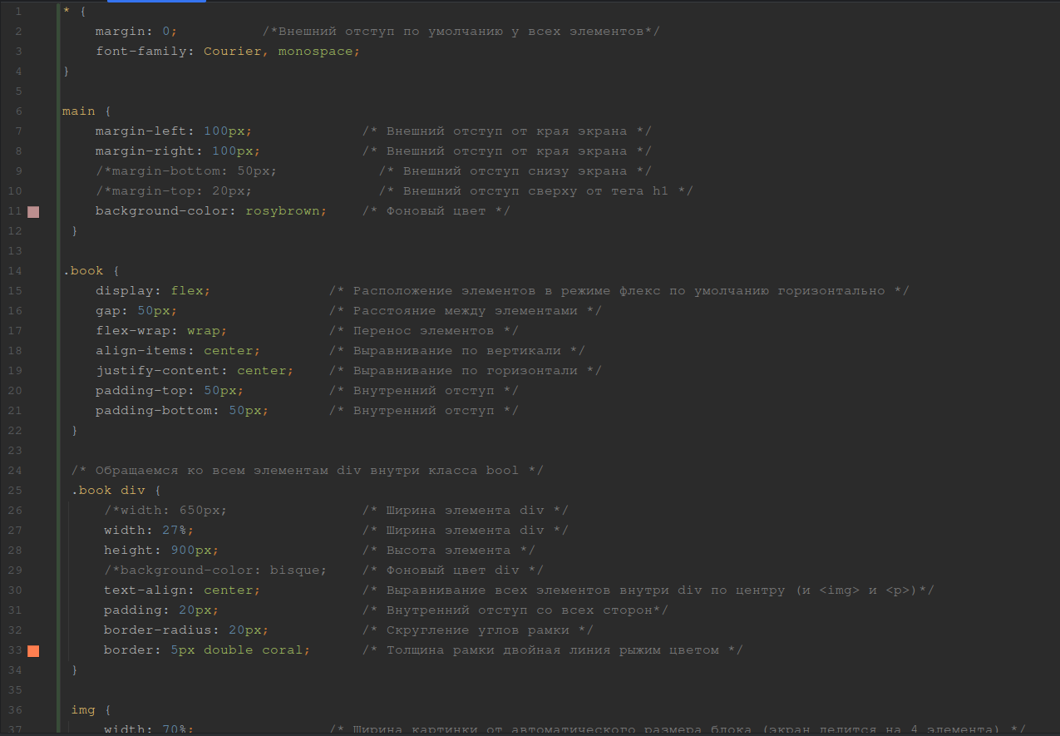Open the rosybrown color swatch in gutter
1060x736 pixels.
click(33, 212)
